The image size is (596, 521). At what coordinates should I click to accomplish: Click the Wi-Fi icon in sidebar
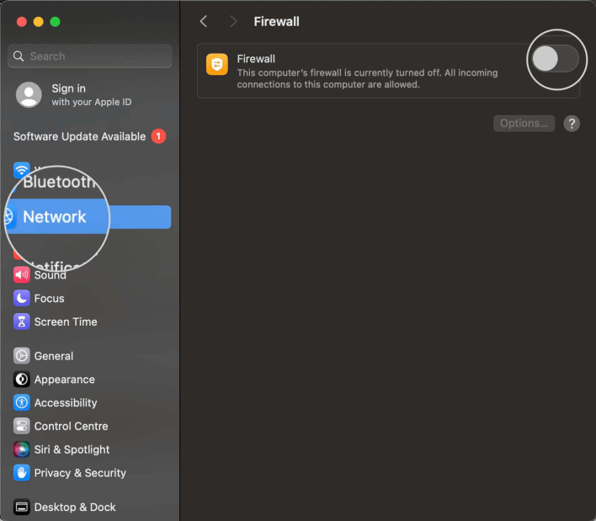[x=22, y=170]
